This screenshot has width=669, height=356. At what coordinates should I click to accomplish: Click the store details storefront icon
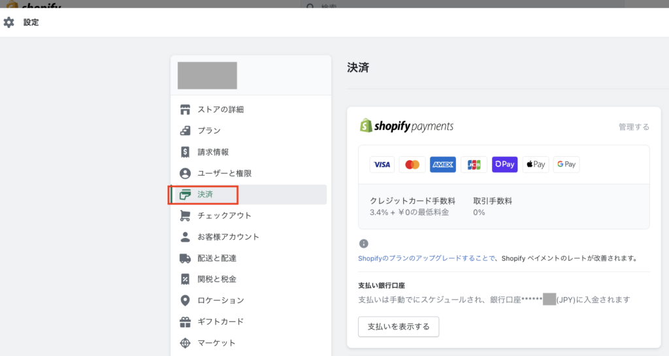point(185,110)
